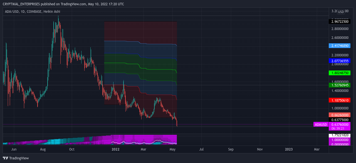Click the 2.80000000 price axis tick
This screenshot has width=356, height=163.
(x=340, y=29)
